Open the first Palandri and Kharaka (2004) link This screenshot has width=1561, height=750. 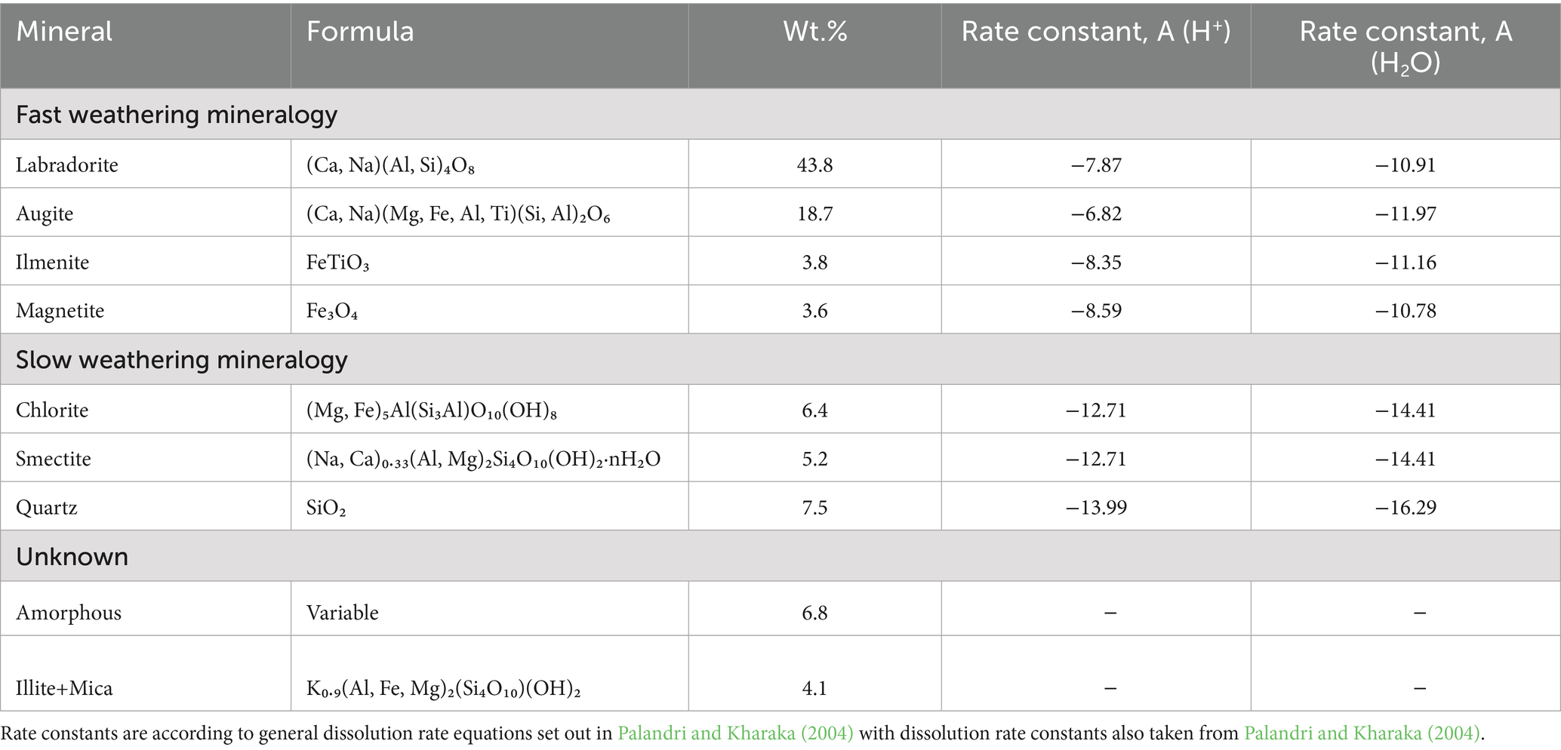pos(735,733)
